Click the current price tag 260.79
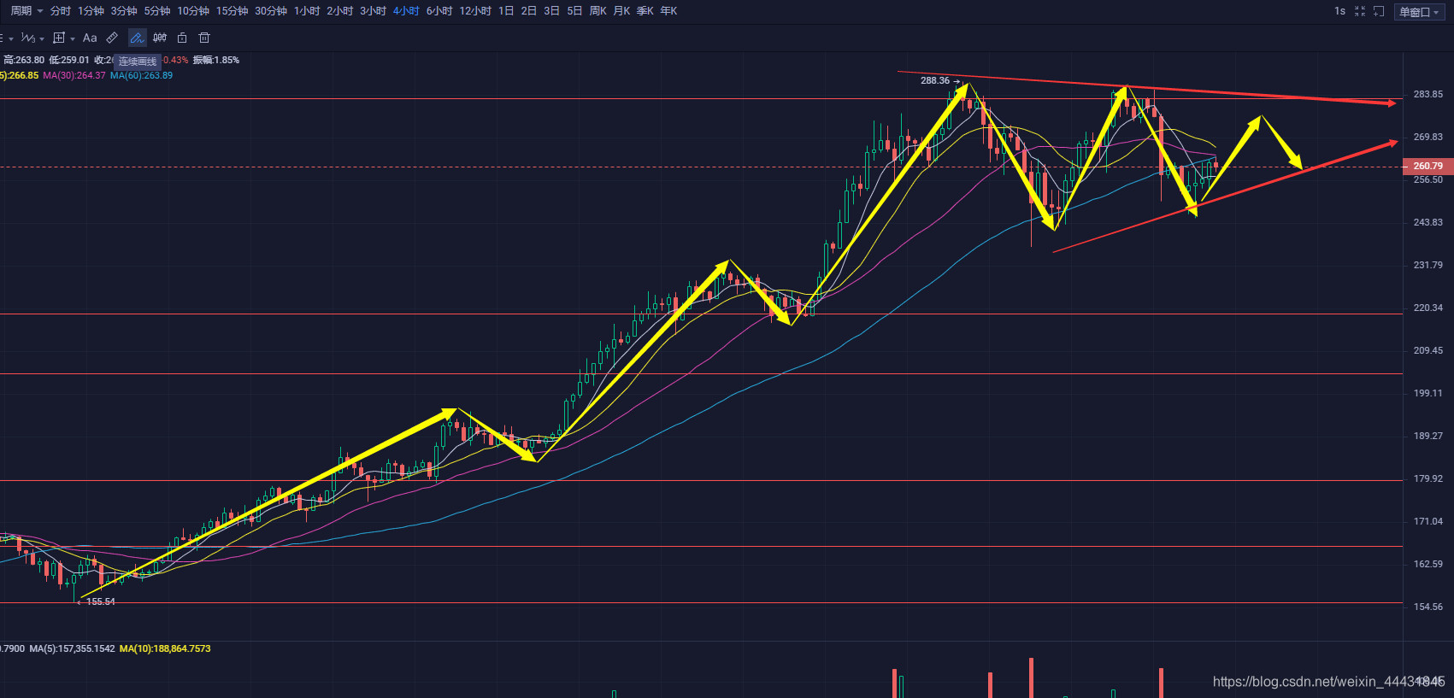 1428,166
